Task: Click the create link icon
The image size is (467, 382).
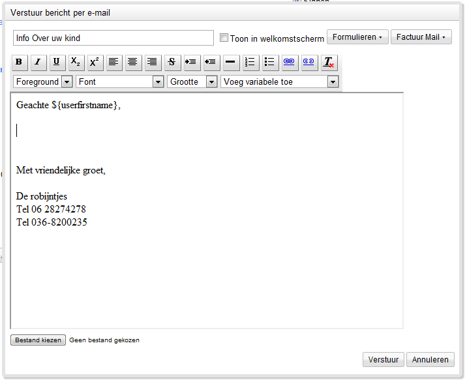Action: click(289, 63)
